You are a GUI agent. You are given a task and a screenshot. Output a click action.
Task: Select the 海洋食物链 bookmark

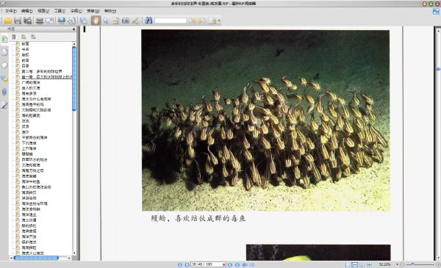point(31,209)
